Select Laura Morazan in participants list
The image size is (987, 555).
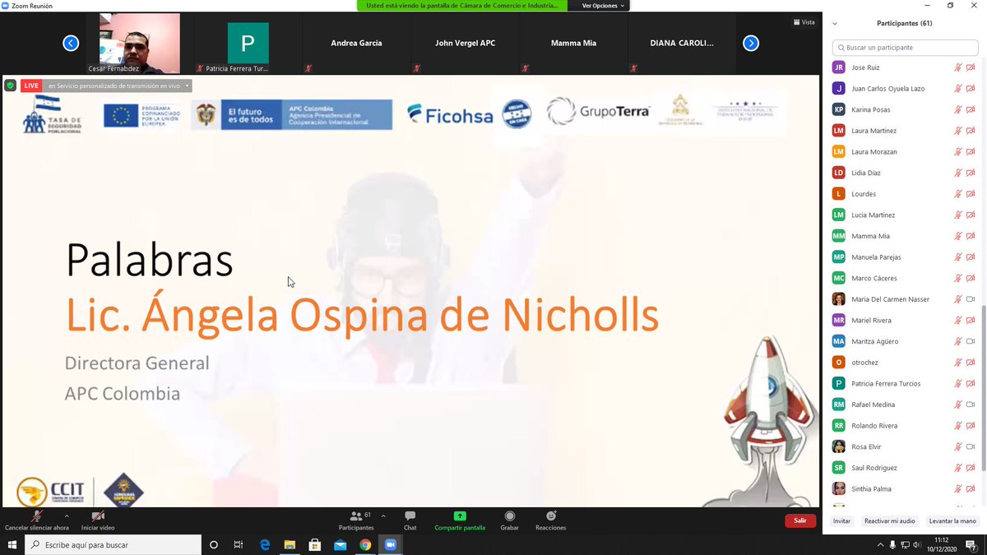point(904,151)
